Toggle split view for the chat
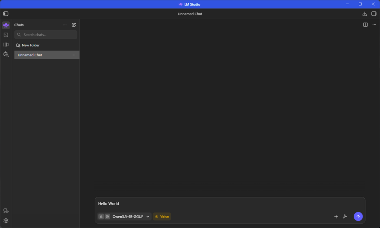 366,25
